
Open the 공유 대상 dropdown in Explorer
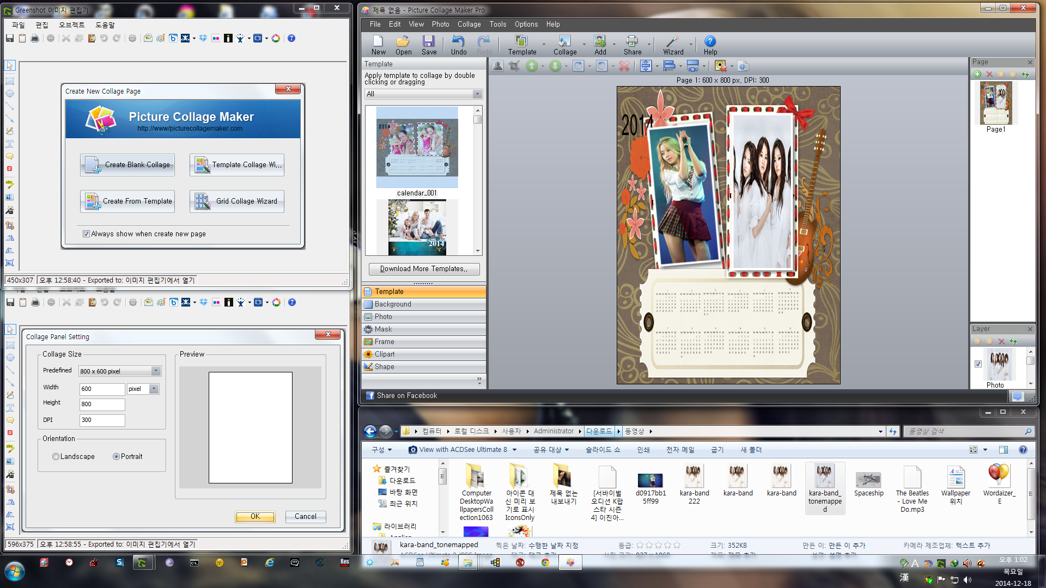tap(551, 450)
